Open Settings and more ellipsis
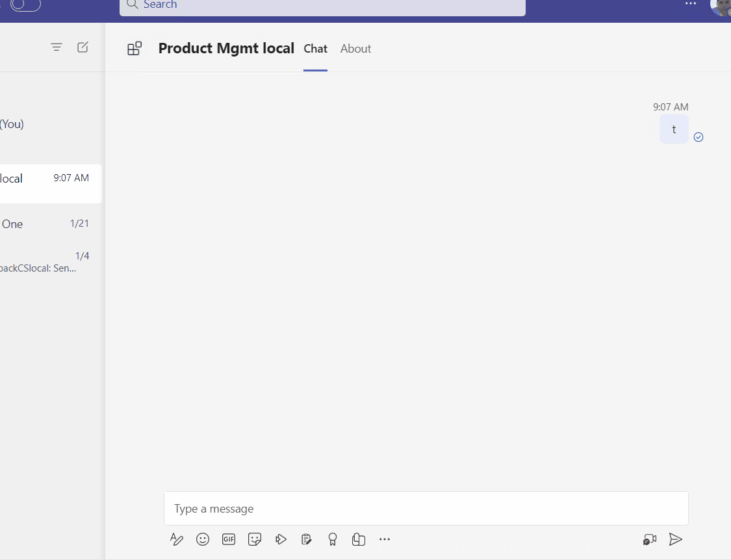 click(691, 4)
